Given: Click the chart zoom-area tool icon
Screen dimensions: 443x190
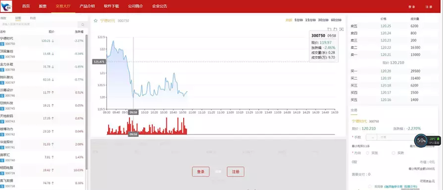Looking at the screenshot, I should tap(329, 29).
